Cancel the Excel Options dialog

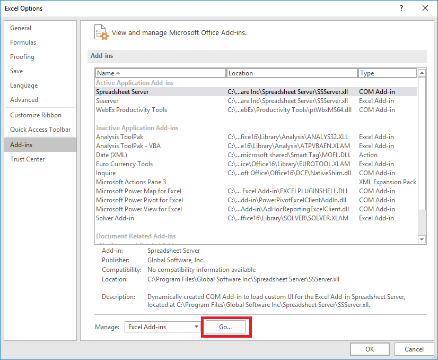click(x=414, y=349)
